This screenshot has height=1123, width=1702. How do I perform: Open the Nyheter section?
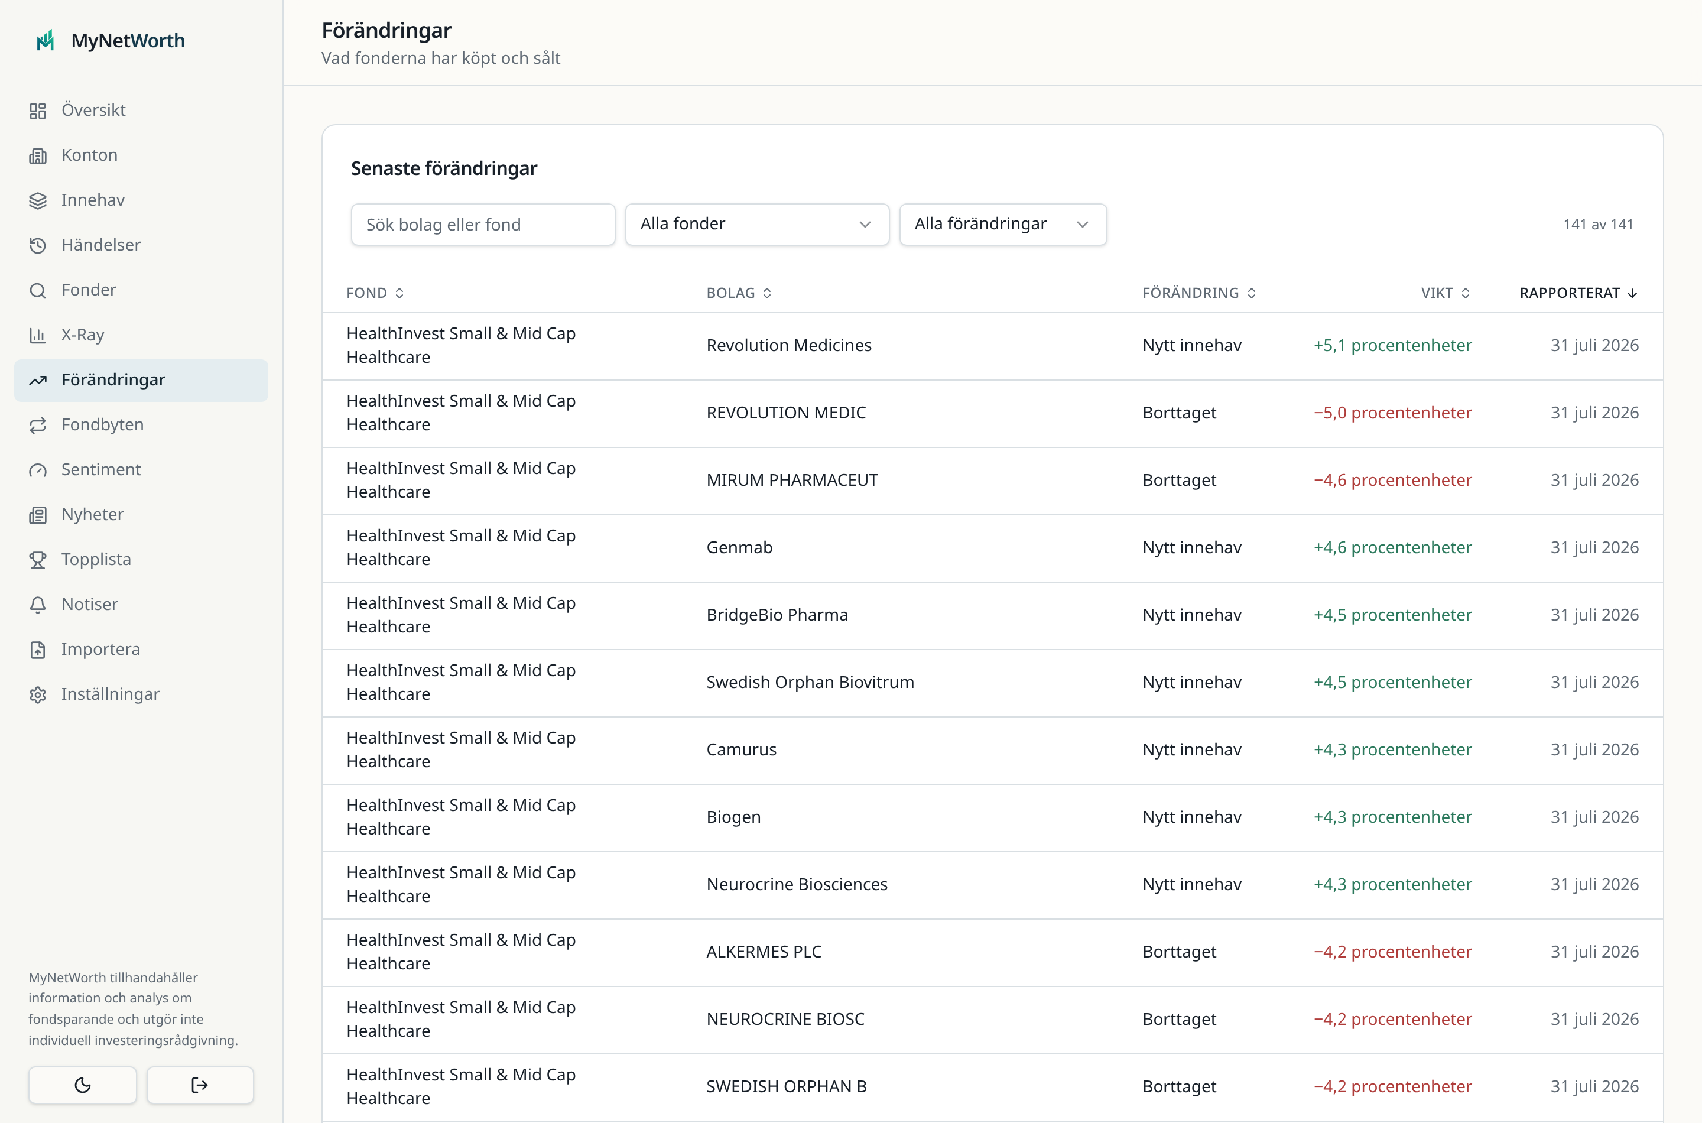141,515
